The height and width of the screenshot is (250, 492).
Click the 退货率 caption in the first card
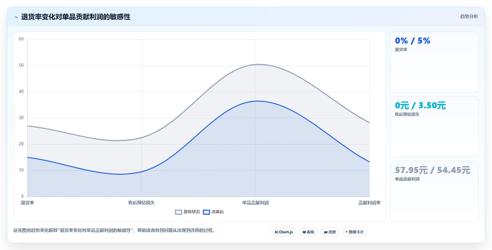click(401, 50)
